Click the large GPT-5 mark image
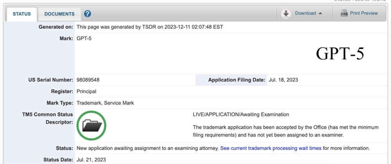Image resolution: width=391 pixels, height=164 pixels. 340,54
